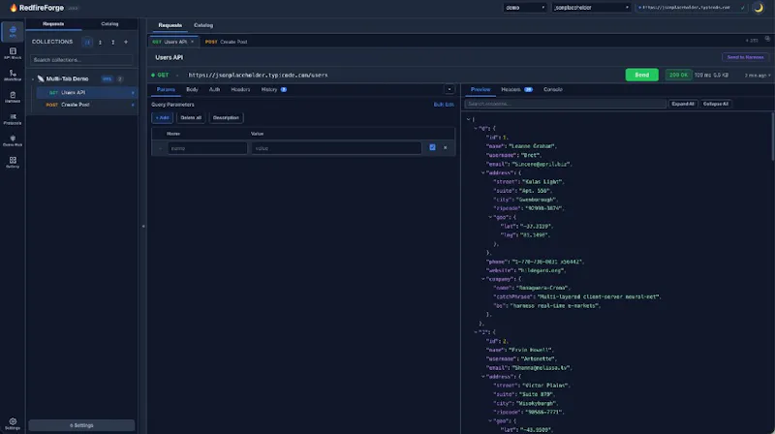Focus the Search collections field
This screenshot has height=434, width=775.
coord(81,60)
